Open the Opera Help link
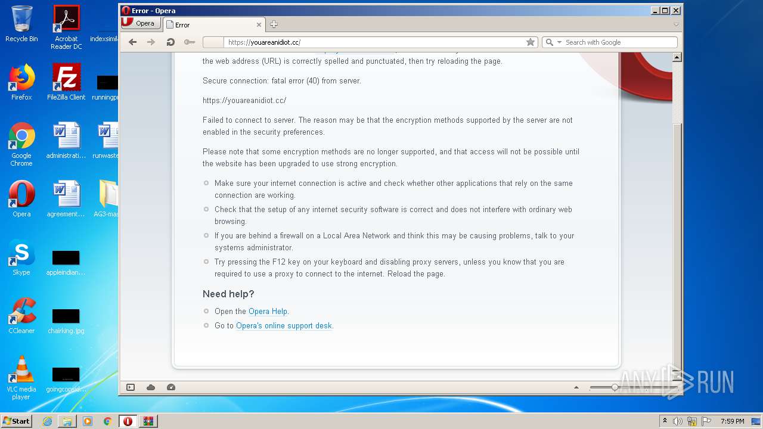The image size is (763, 429). tap(268, 311)
